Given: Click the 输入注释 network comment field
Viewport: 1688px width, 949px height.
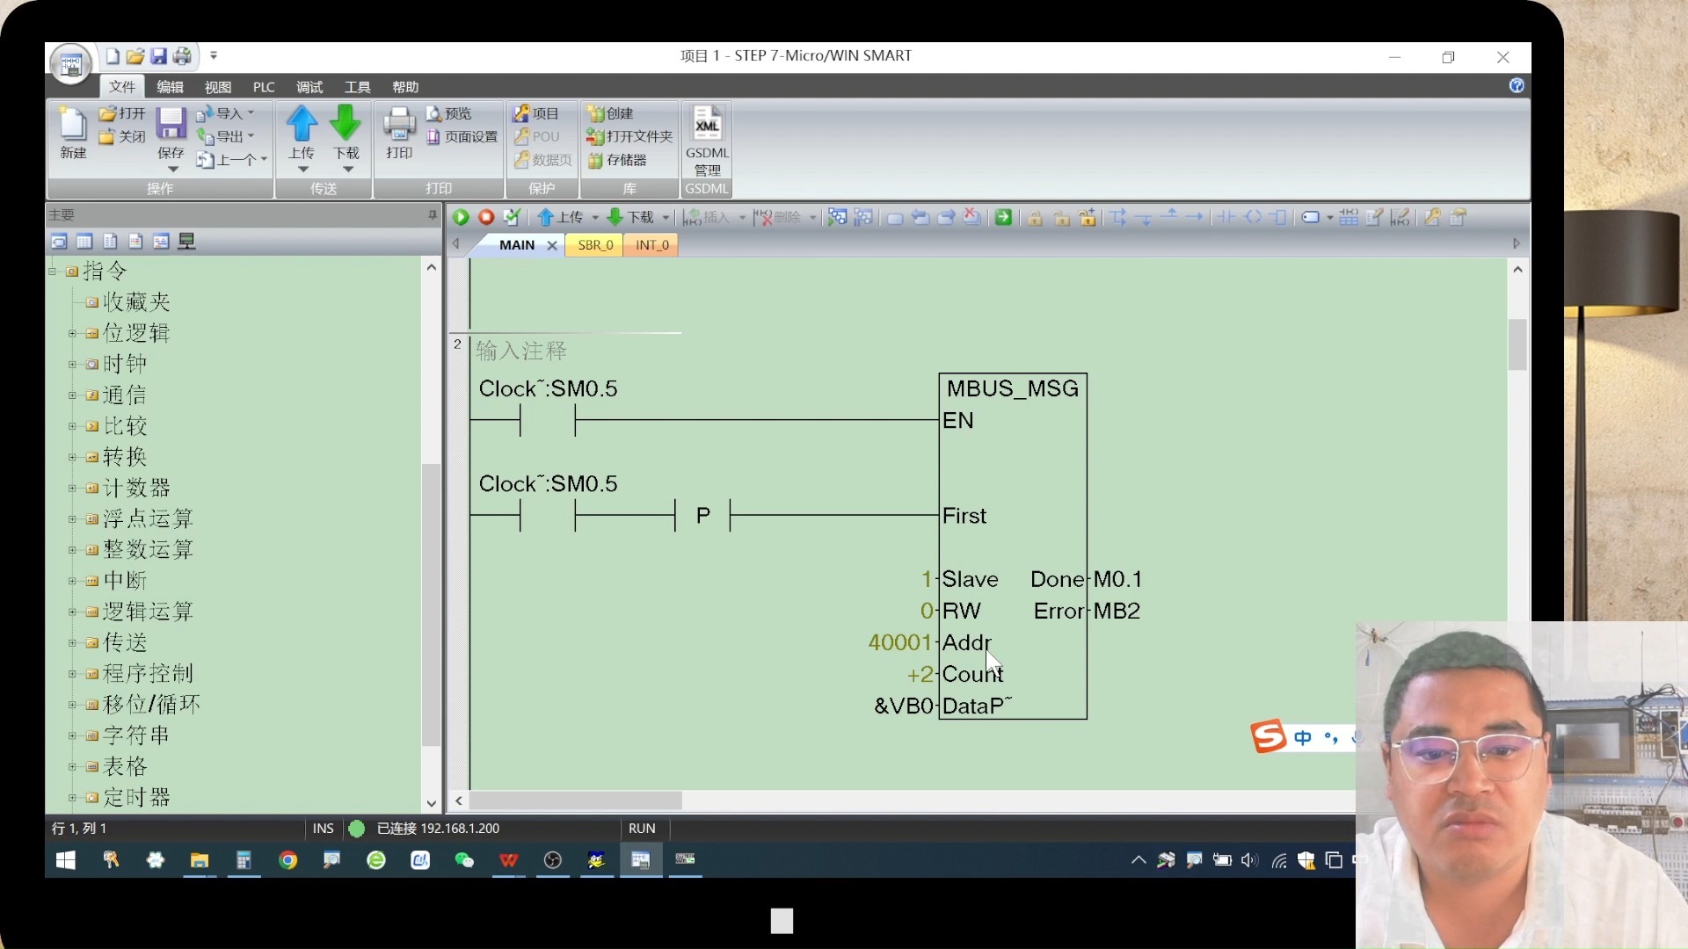Looking at the screenshot, I should coord(521,351).
